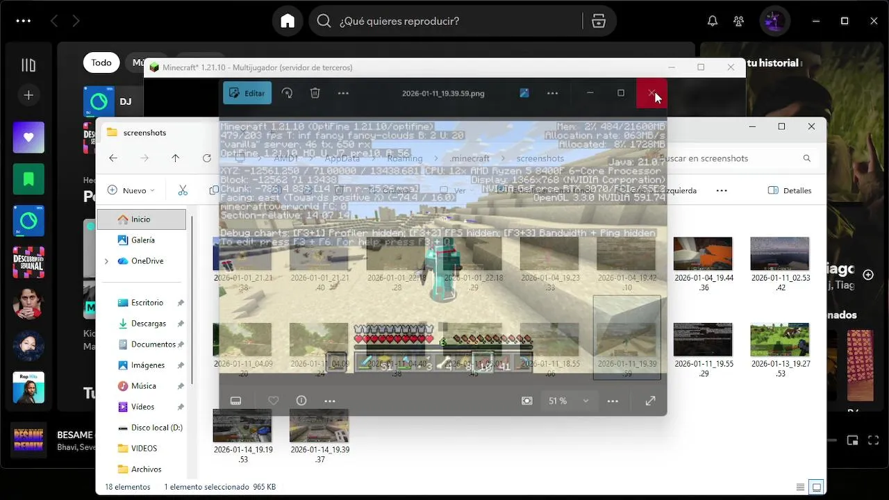Viewport: 889px width, 500px height.
Task: Click the 2026-01-11_19.39.59.png filename in Photos
Action: tap(443, 93)
